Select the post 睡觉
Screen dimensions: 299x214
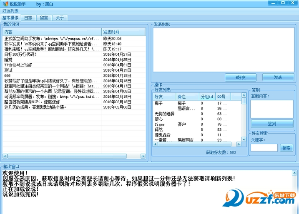point(74,60)
